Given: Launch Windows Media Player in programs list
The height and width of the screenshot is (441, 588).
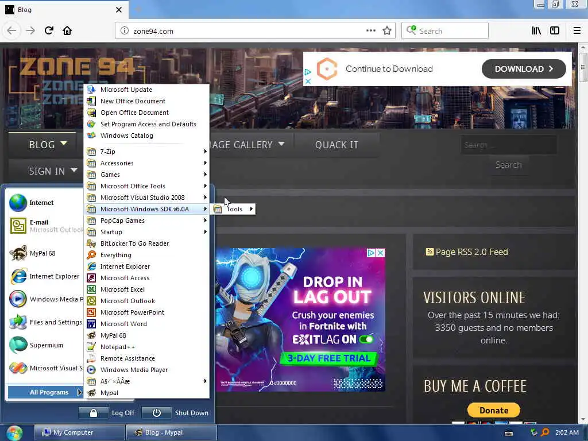Looking at the screenshot, I should point(146,370).
